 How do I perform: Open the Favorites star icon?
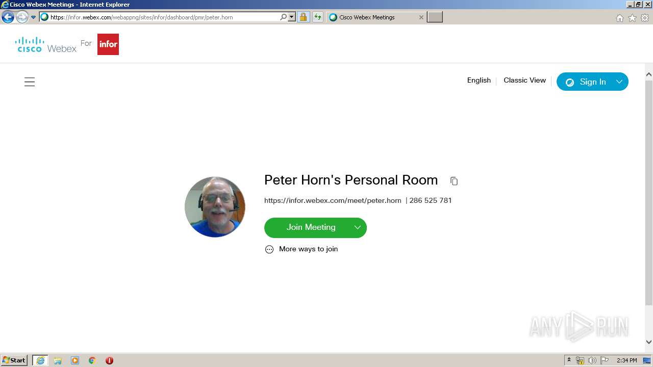coord(632,18)
